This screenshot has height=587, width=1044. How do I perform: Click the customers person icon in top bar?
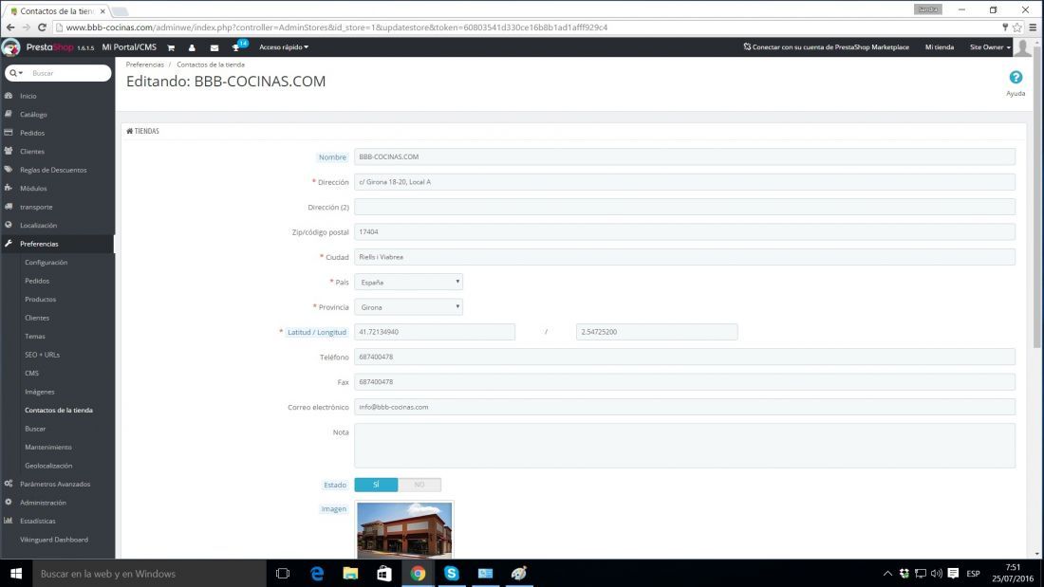click(192, 47)
